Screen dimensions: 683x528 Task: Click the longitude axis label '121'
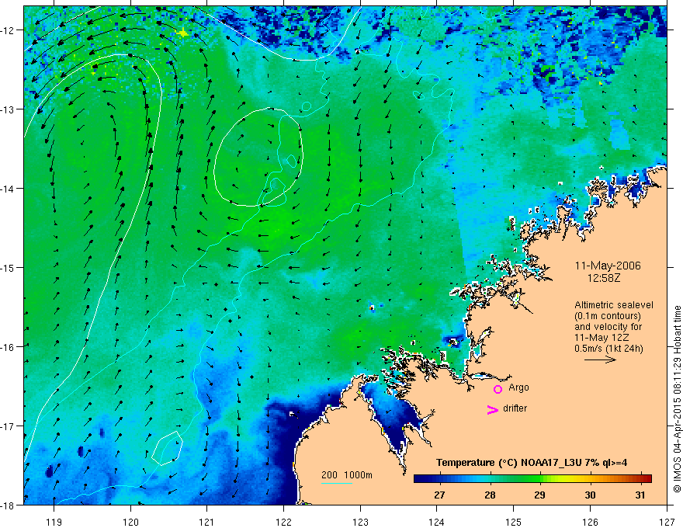pyautogui.click(x=207, y=522)
